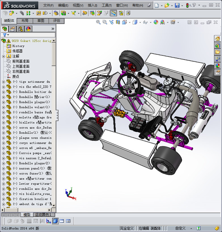Open the 编辑(E) menu

point(63,5)
